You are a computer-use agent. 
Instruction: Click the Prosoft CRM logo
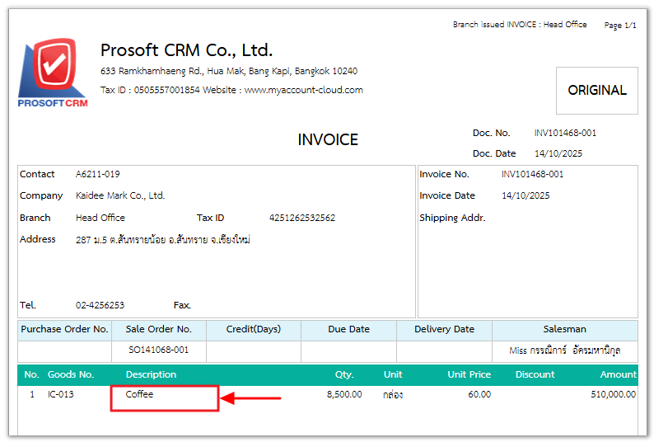pyautogui.click(x=52, y=73)
